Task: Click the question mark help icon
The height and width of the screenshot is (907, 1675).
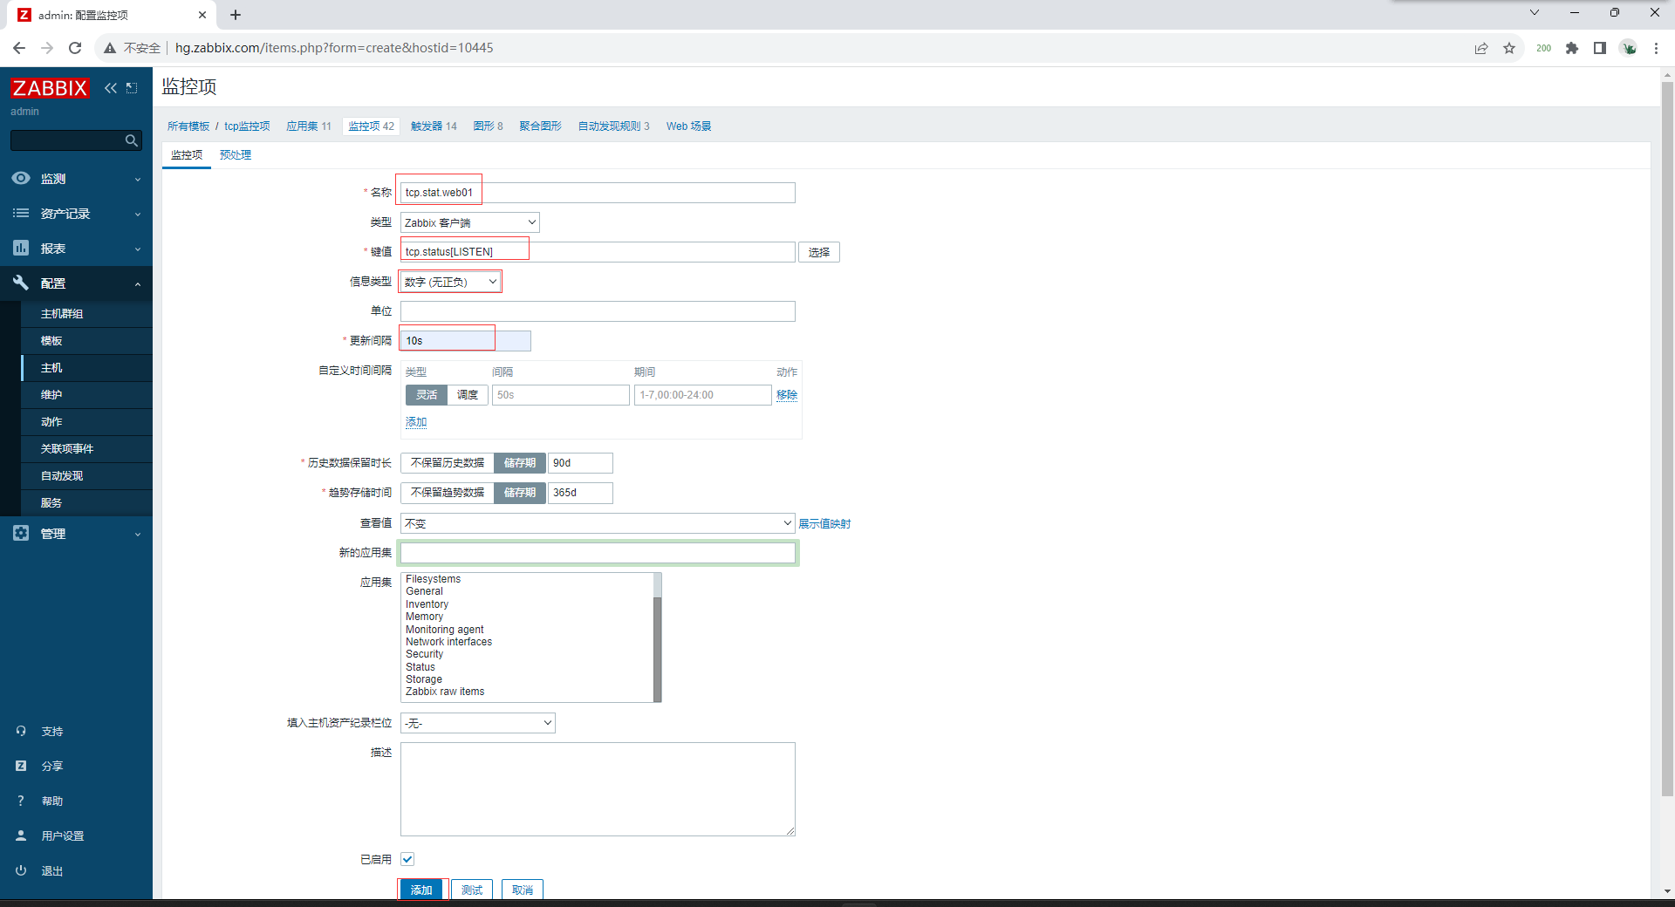Action: click(21, 801)
